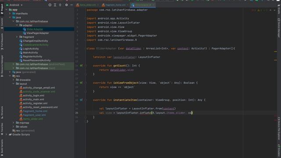Expand the mipmap folder
This screenshot has height=158, width=281.
point(13,123)
